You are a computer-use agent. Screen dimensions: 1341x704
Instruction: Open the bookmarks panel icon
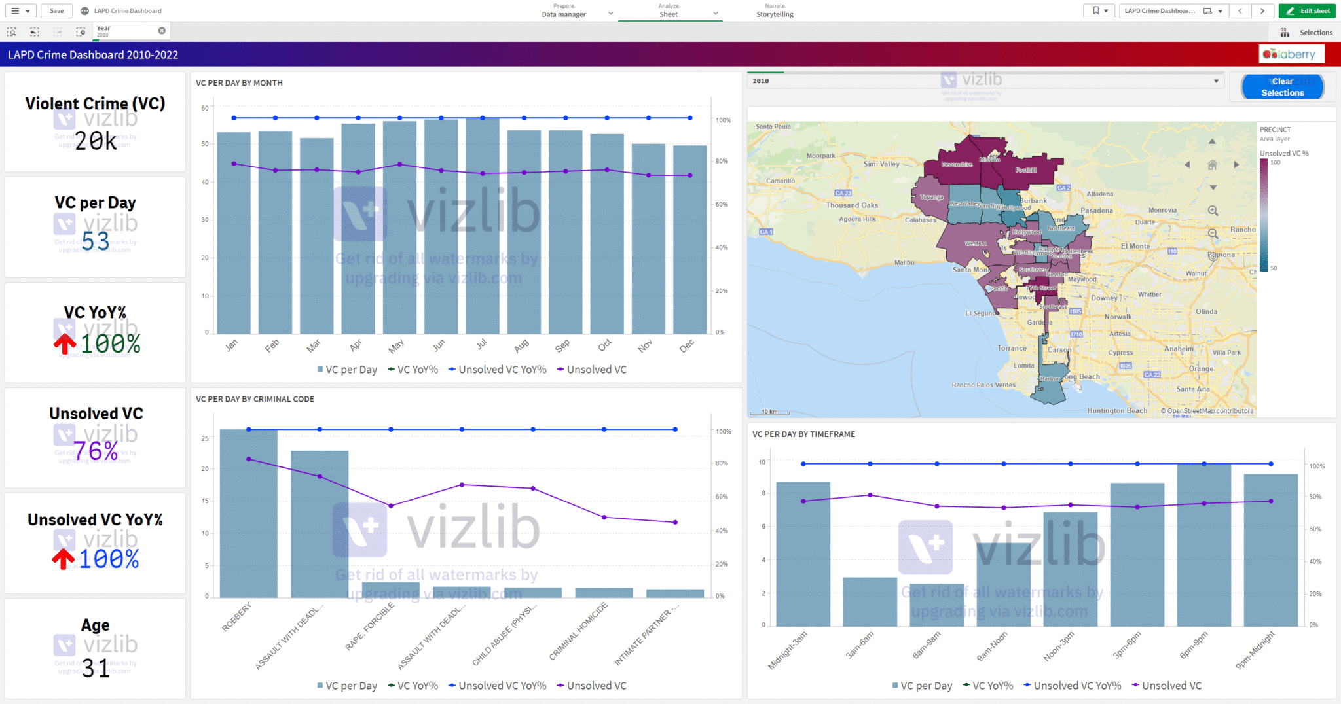coord(1096,11)
